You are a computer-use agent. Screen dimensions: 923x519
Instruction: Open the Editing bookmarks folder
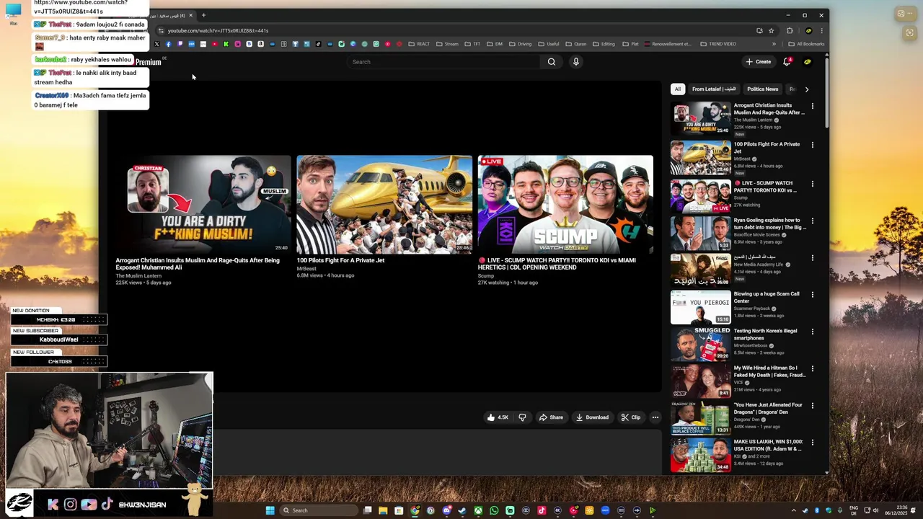tap(604, 44)
